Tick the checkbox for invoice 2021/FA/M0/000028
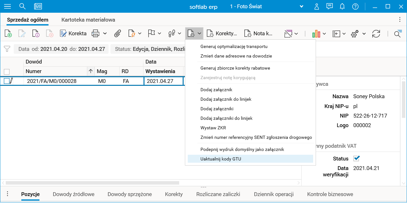Screen dimensions: 407x204 coord(7,81)
